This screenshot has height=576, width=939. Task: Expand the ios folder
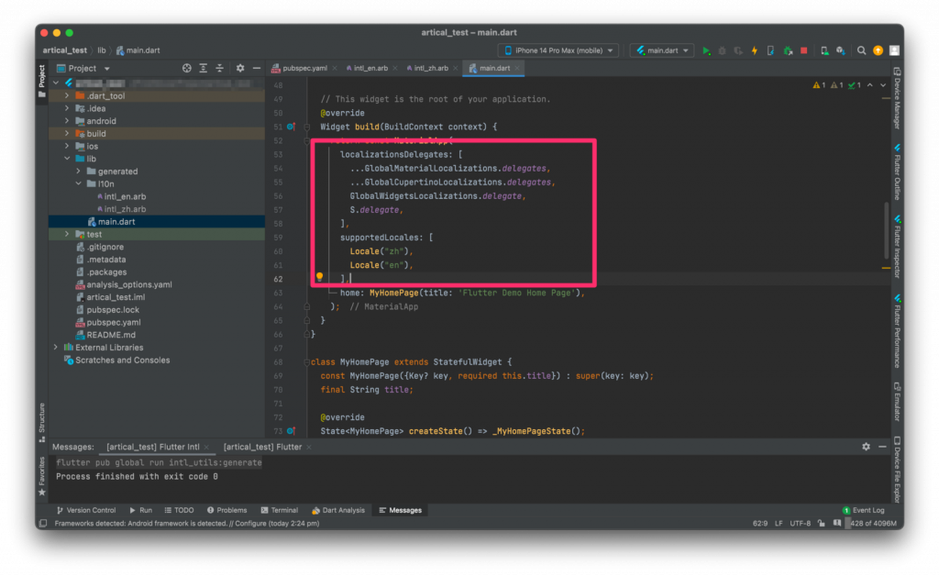point(67,146)
